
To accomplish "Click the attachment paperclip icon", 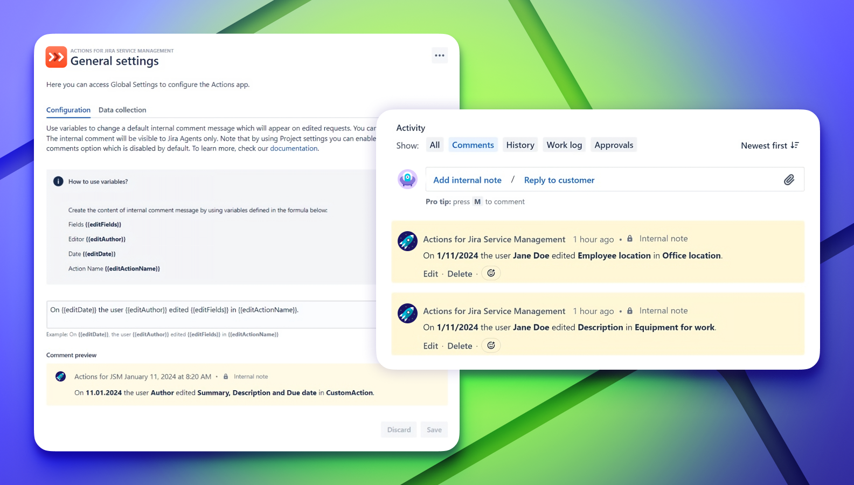I will pyautogui.click(x=789, y=180).
